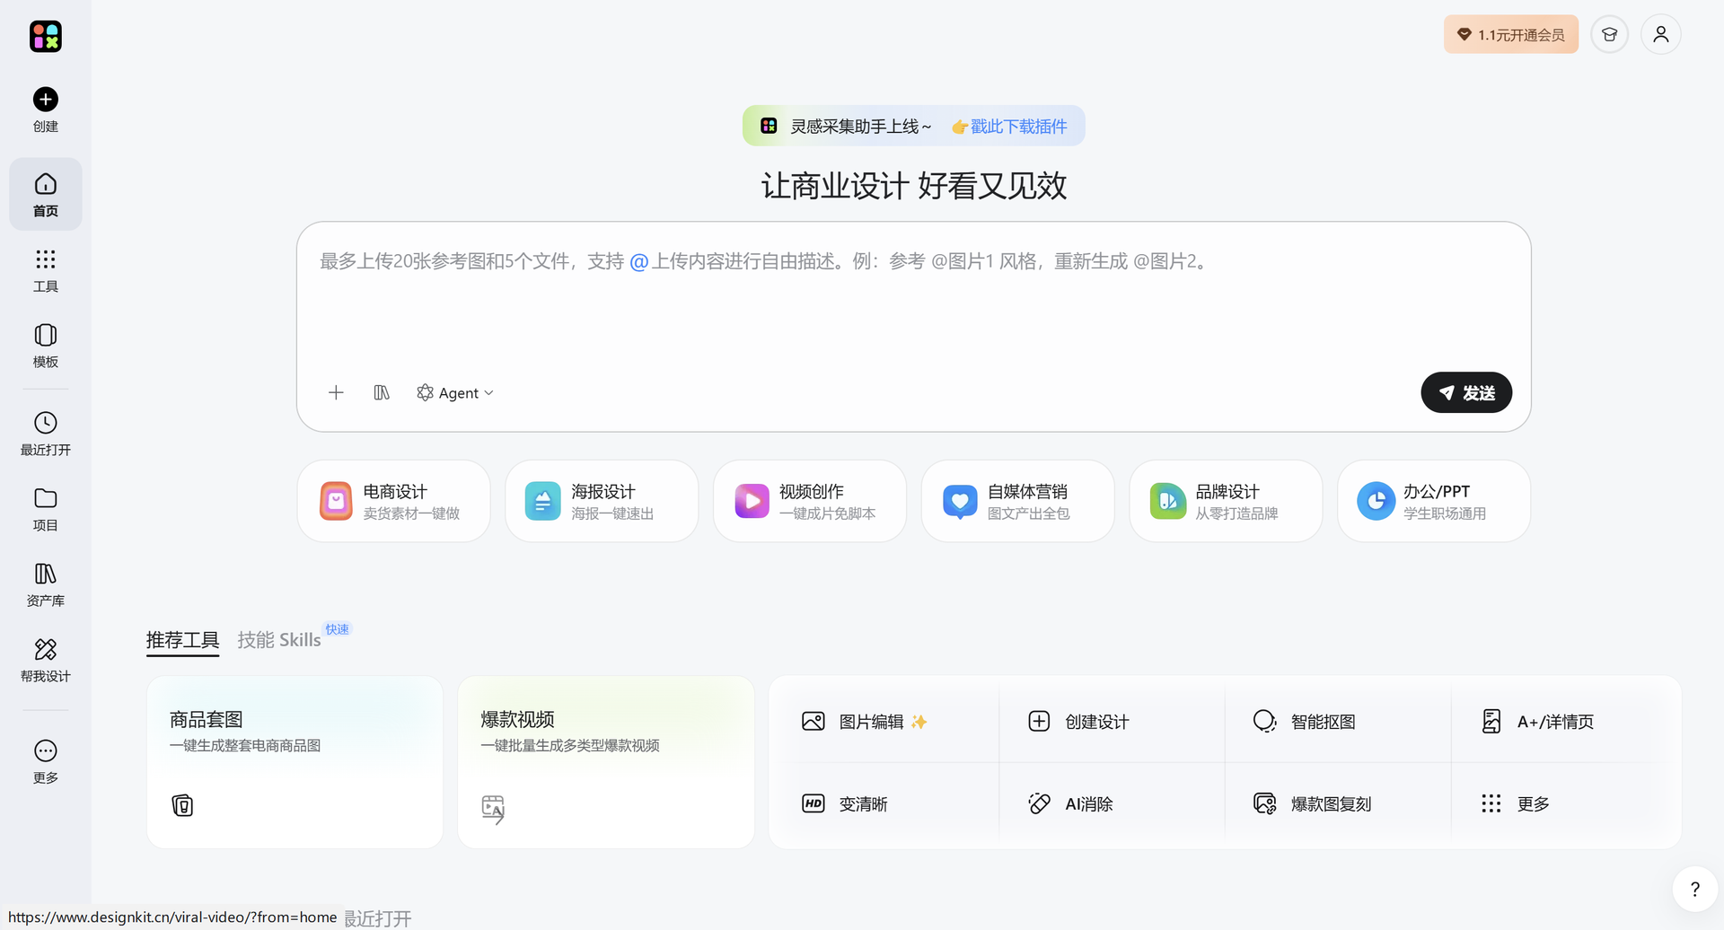Open the A+/详情页 tool
The width and height of the screenshot is (1724, 930).
pos(1536,722)
